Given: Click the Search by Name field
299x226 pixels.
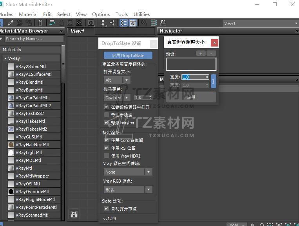Looking at the screenshot, I should click(33, 39).
